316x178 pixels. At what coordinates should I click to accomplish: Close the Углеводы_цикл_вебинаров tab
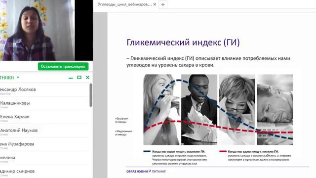(x=155, y=4)
